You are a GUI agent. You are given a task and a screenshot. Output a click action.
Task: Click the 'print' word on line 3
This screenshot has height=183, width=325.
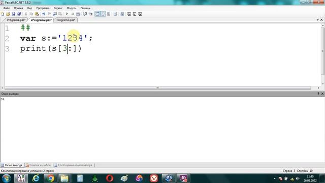pyautogui.click(x=33, y=49)
